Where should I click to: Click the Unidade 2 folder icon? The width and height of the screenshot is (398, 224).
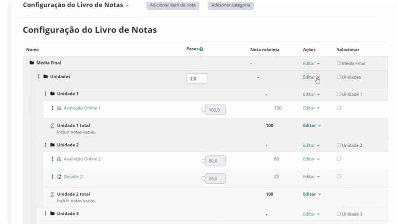pyautogui.click(x=52, y=145)
